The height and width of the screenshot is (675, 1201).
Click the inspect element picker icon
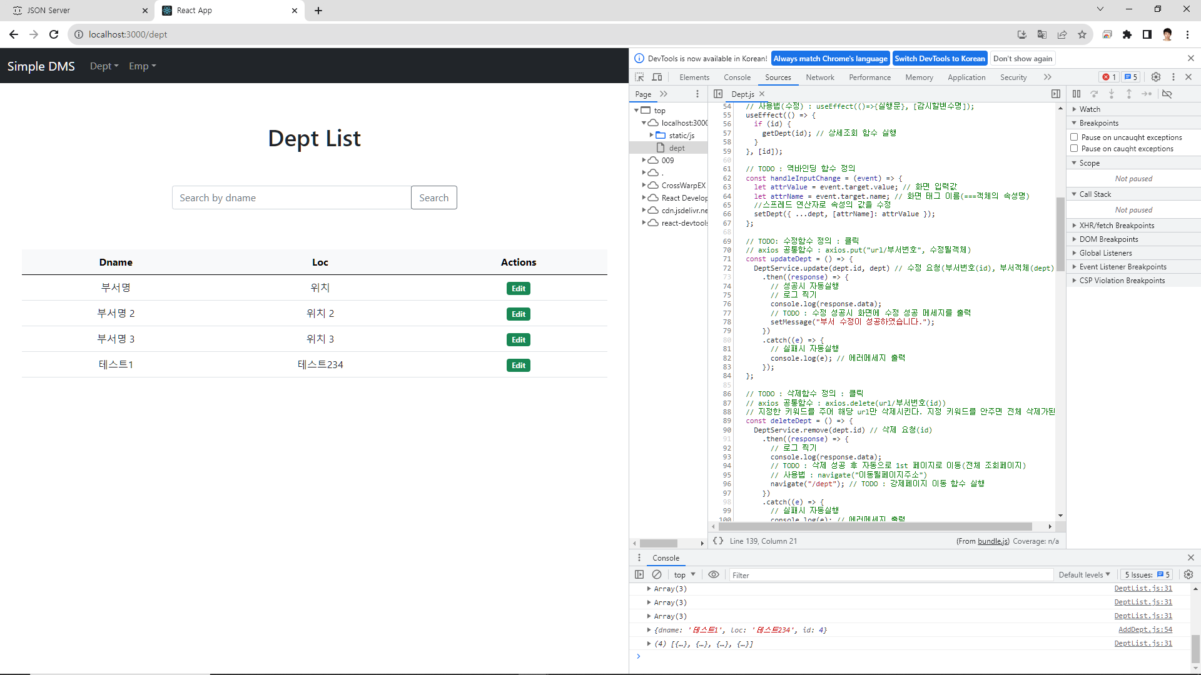639,77
